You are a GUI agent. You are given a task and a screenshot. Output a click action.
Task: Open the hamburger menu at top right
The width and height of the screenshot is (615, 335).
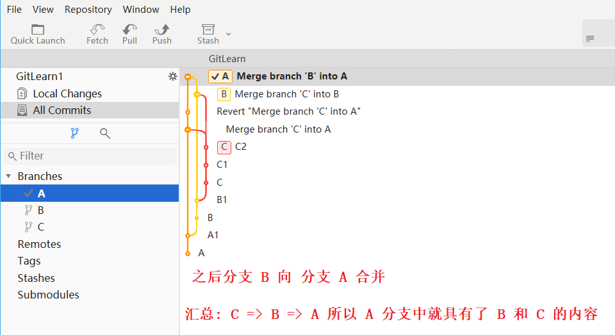tap(590, 38)
